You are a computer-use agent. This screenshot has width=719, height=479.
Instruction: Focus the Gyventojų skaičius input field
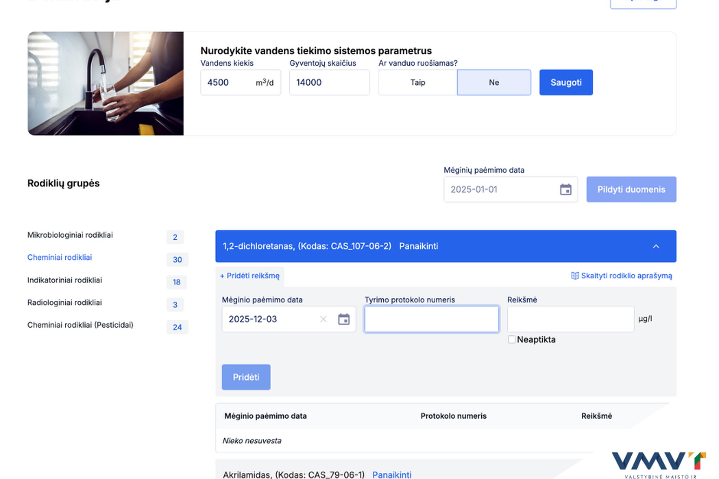click(x=330, y=82)
